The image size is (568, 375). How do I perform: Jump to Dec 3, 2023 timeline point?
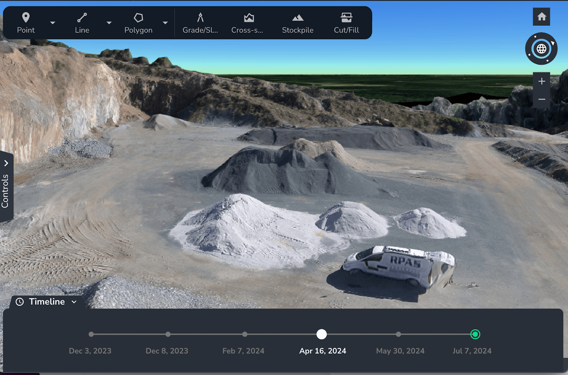[91, 334]
